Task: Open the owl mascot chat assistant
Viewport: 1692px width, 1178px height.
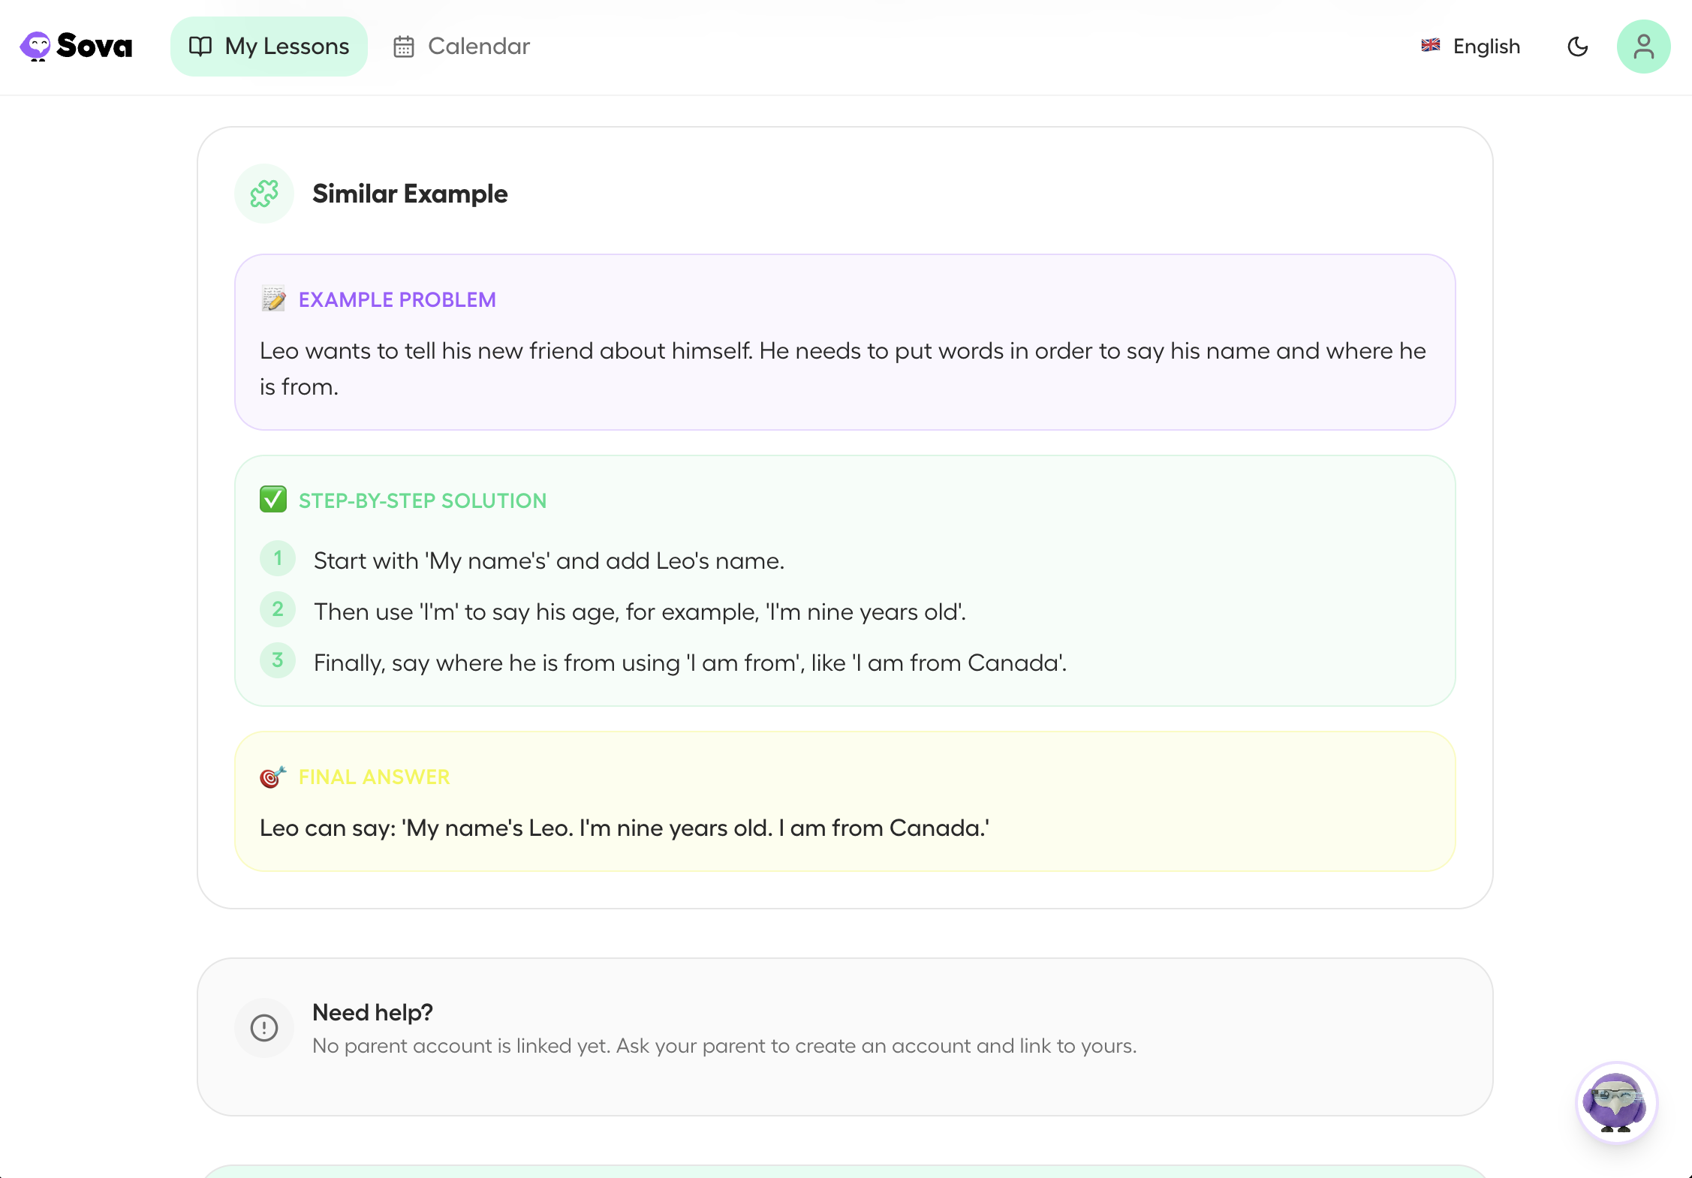Action: [x=1615, y=1102]
